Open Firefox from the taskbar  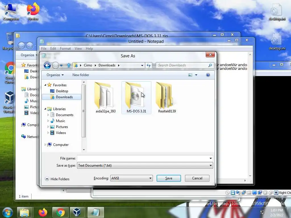pyautogui.click(x=43, y=212)
